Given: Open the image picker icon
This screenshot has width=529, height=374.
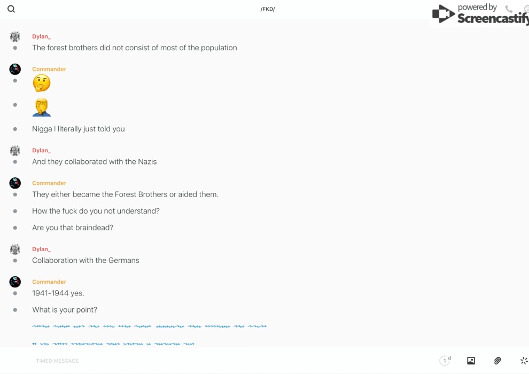Looking at the screenshot, I should point(471,361).
